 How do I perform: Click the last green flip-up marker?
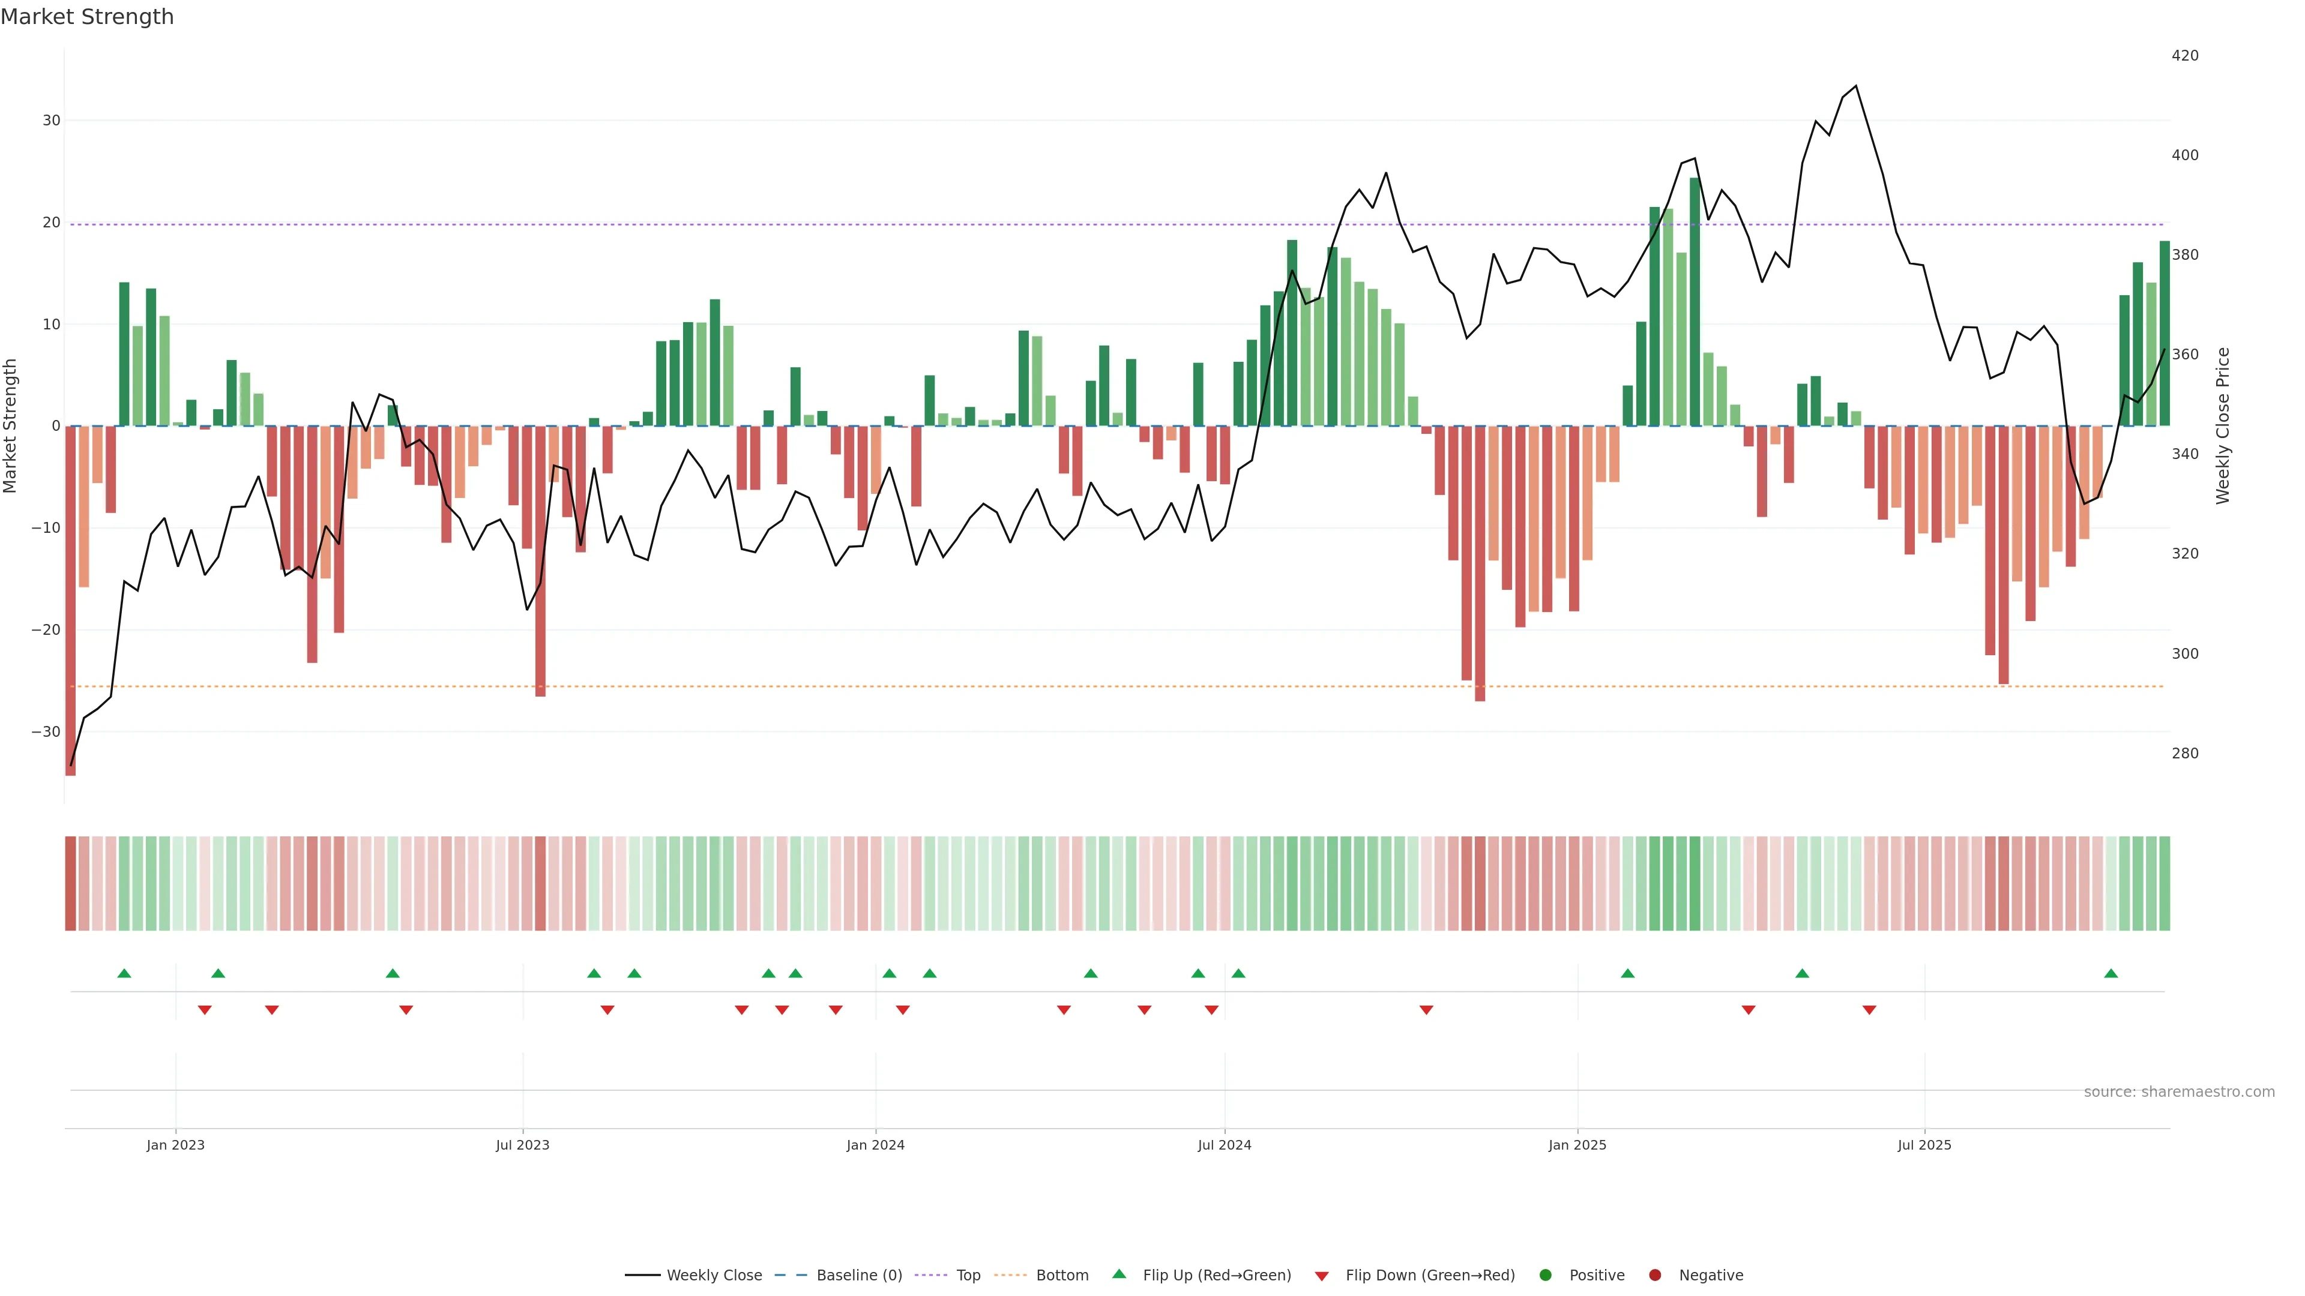[x=2111, y=973]
